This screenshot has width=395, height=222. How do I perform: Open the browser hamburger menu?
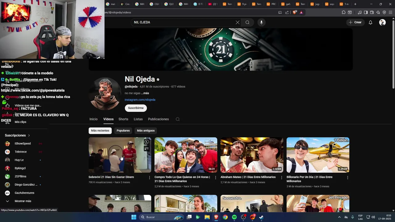point(391,12)
